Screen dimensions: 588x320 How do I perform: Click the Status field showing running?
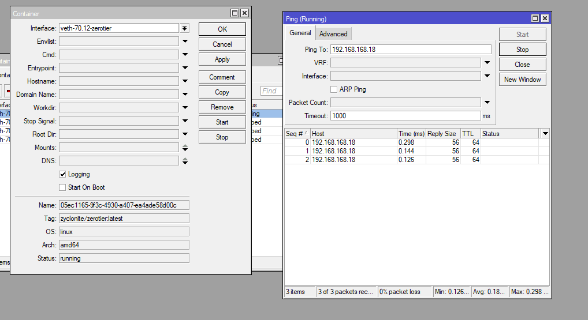pyautogui.click(x=124, y=258)
